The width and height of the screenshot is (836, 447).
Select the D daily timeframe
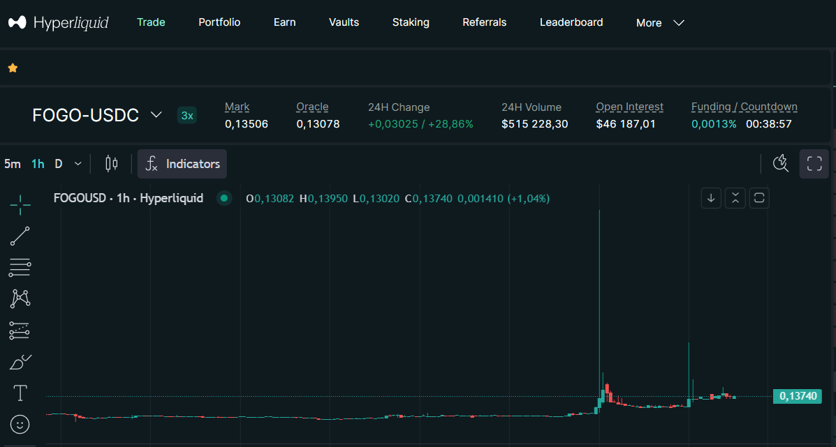pos(59,164)
